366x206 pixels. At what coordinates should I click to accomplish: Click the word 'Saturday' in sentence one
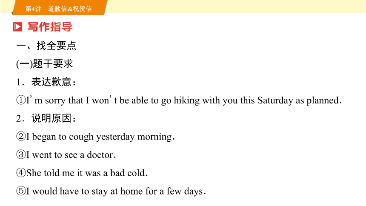(275, 100)
